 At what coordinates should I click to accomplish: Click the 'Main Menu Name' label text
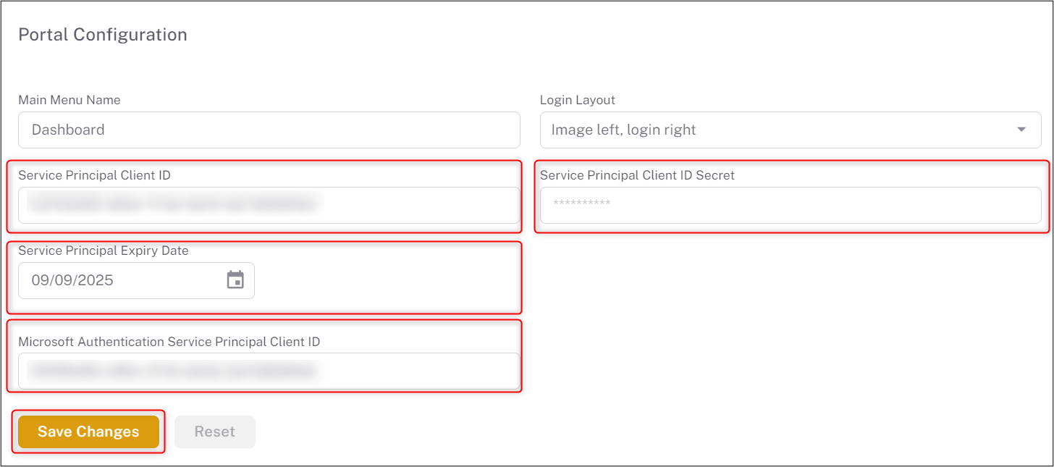[69, 100]
